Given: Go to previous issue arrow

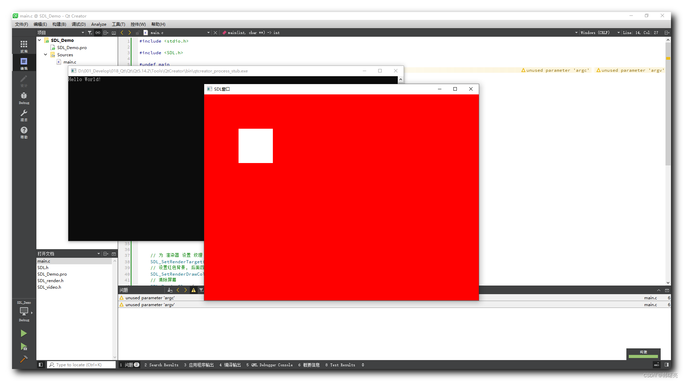Looking at the screenshot, I should [178, 290].
